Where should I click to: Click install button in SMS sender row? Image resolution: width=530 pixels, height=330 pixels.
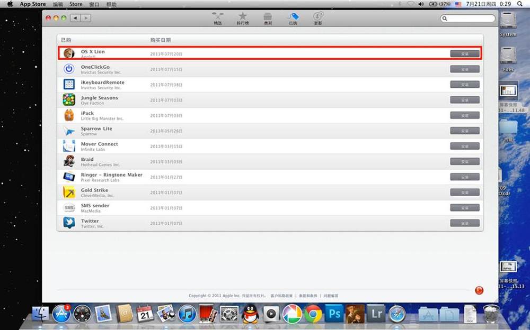click(x=464, y=208)
